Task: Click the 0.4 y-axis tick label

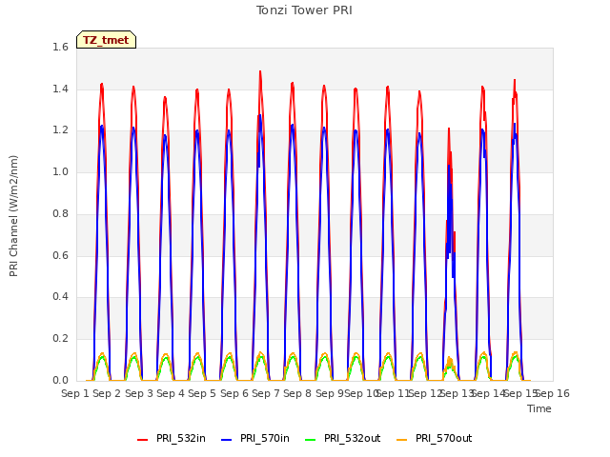Action: point(60,297)
